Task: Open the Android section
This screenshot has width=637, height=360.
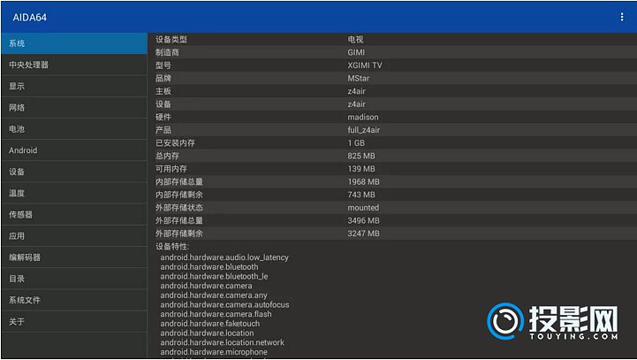Action: tap(74, 150)
